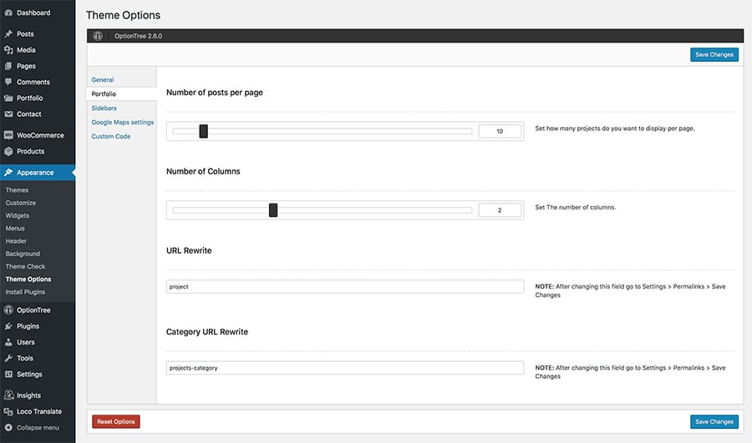Click the URL Rewrite text field
The width and height of the screenshot is (752, 443).
pyautogui.click(x=345, y=286)
